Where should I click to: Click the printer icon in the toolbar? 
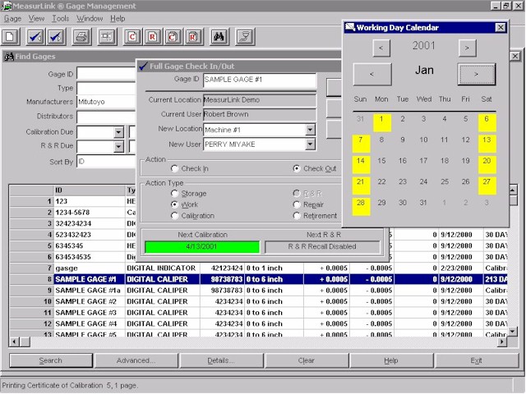click(81, 36)
